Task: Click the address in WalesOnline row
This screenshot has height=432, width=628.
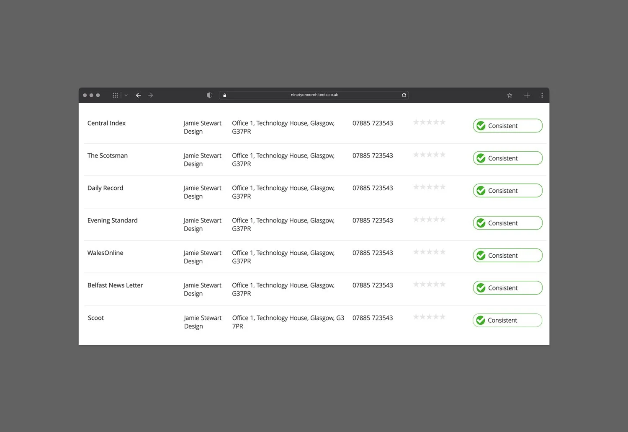Action: [x=283, y=257]
